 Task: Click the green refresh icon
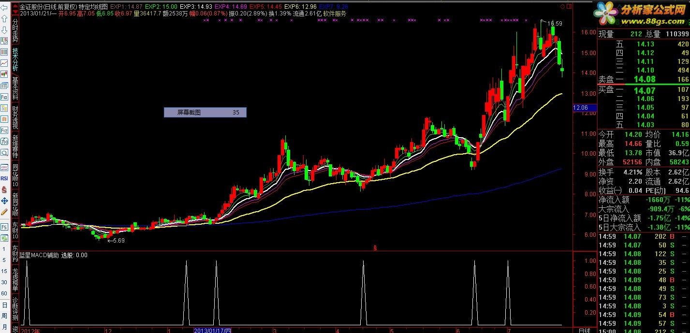tap(4, 238)
